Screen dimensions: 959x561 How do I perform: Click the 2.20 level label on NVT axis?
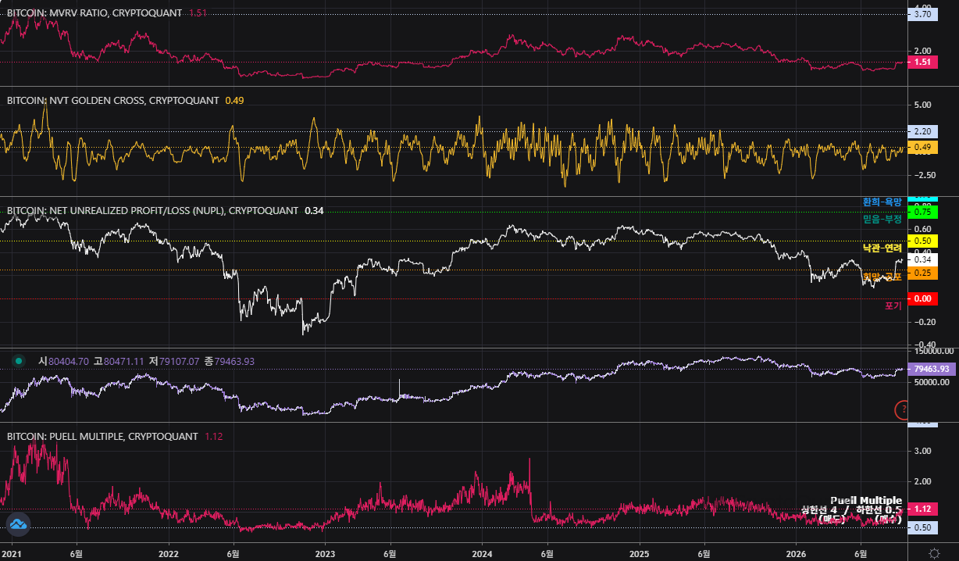pos(922,131)
